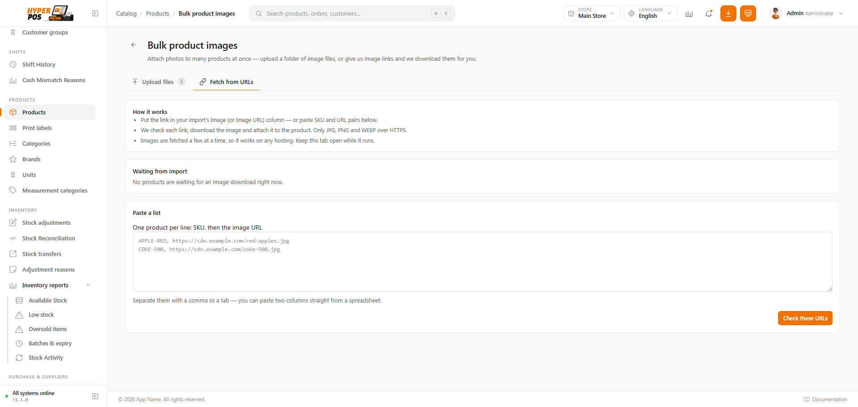Image resolution: width=858 pixels, height=407 pixels.
Task: Click the search products input field
Action: [x=352, y=13]
